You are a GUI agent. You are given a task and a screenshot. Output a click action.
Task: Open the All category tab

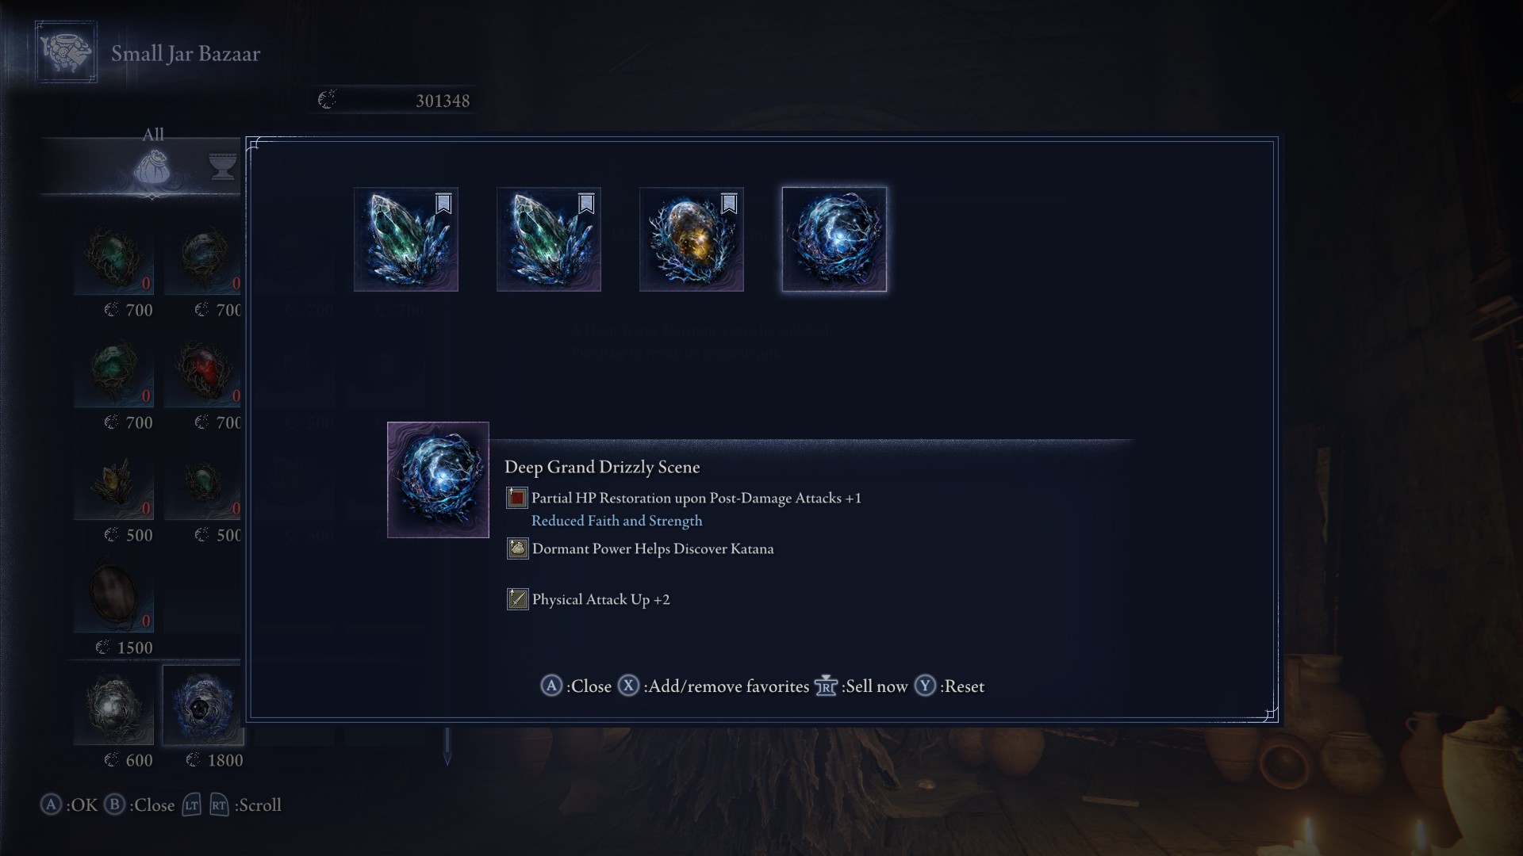point(152,159)
